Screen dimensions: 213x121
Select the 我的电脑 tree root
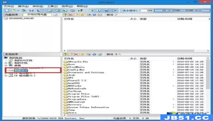click(x=16, y=58)
